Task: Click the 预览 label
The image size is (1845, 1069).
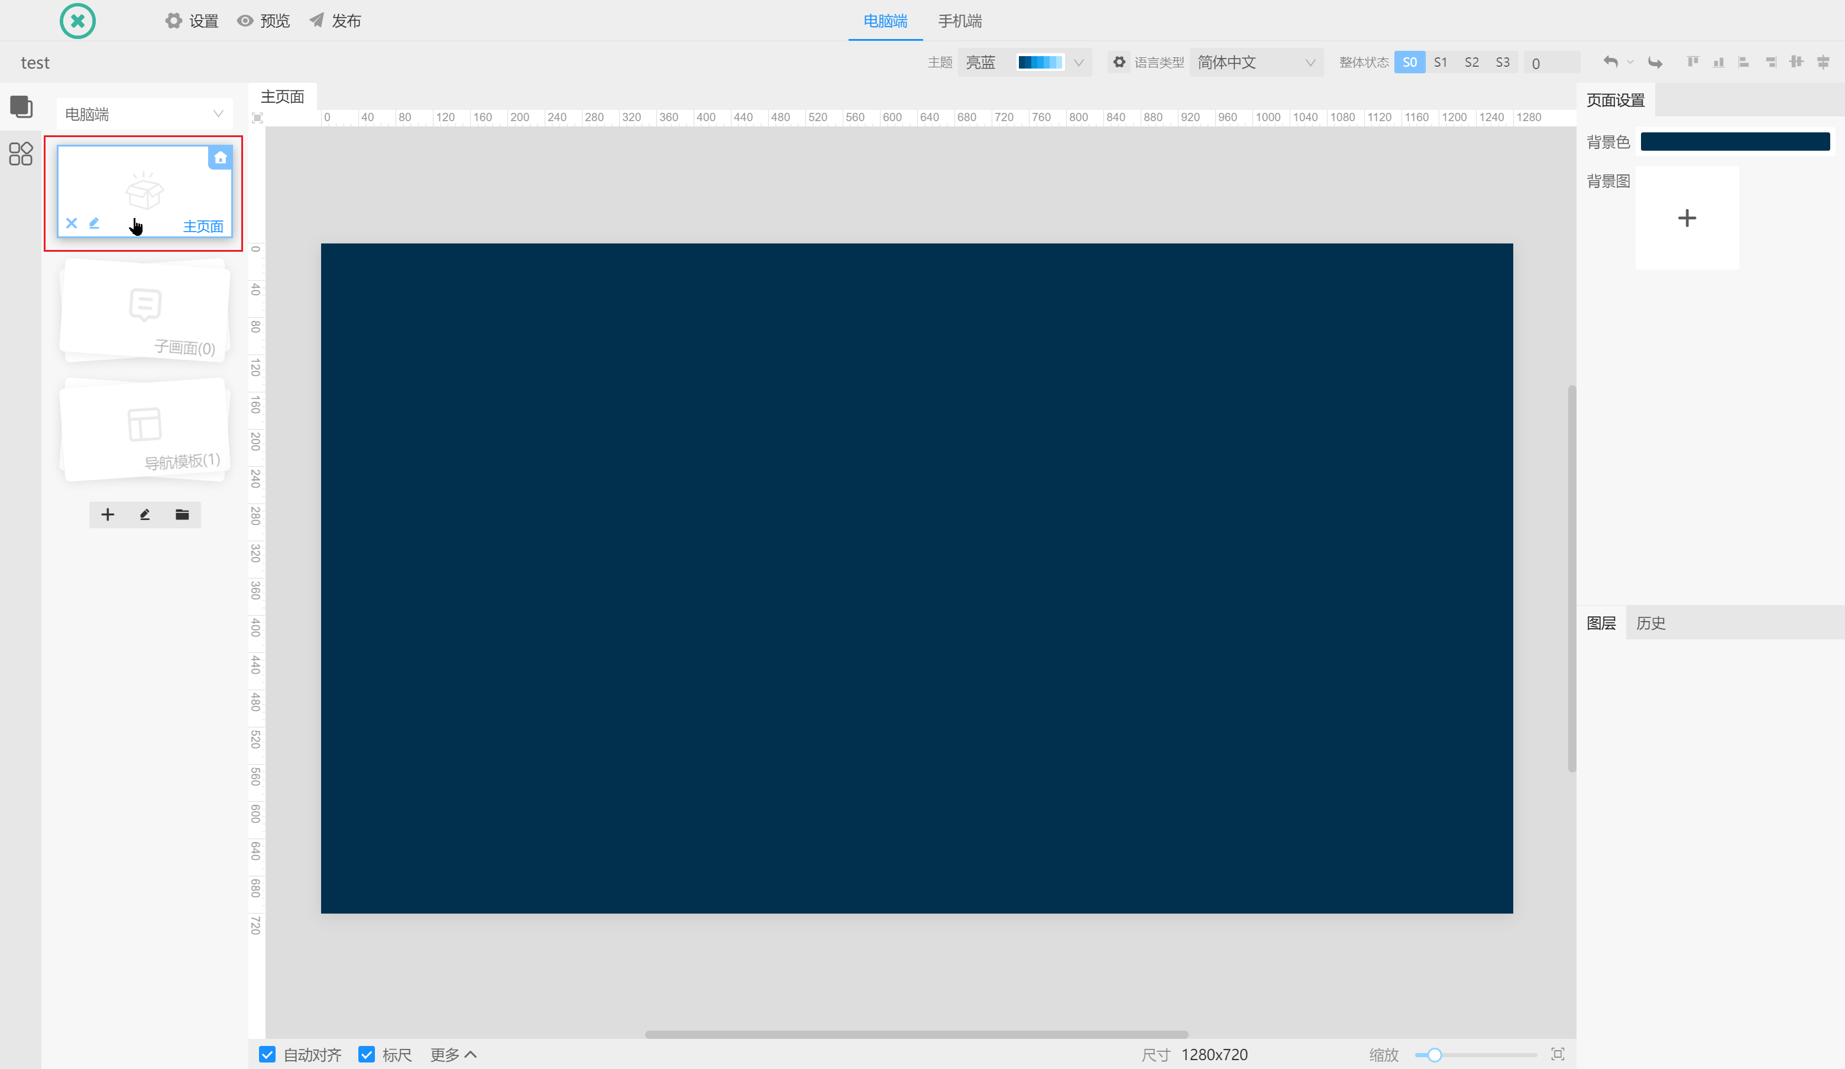Action: pos(276,21)
